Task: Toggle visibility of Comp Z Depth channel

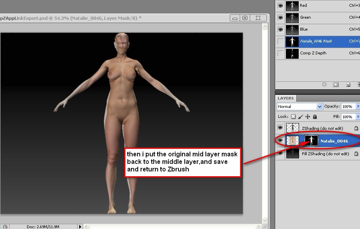Action: [280, 53]
